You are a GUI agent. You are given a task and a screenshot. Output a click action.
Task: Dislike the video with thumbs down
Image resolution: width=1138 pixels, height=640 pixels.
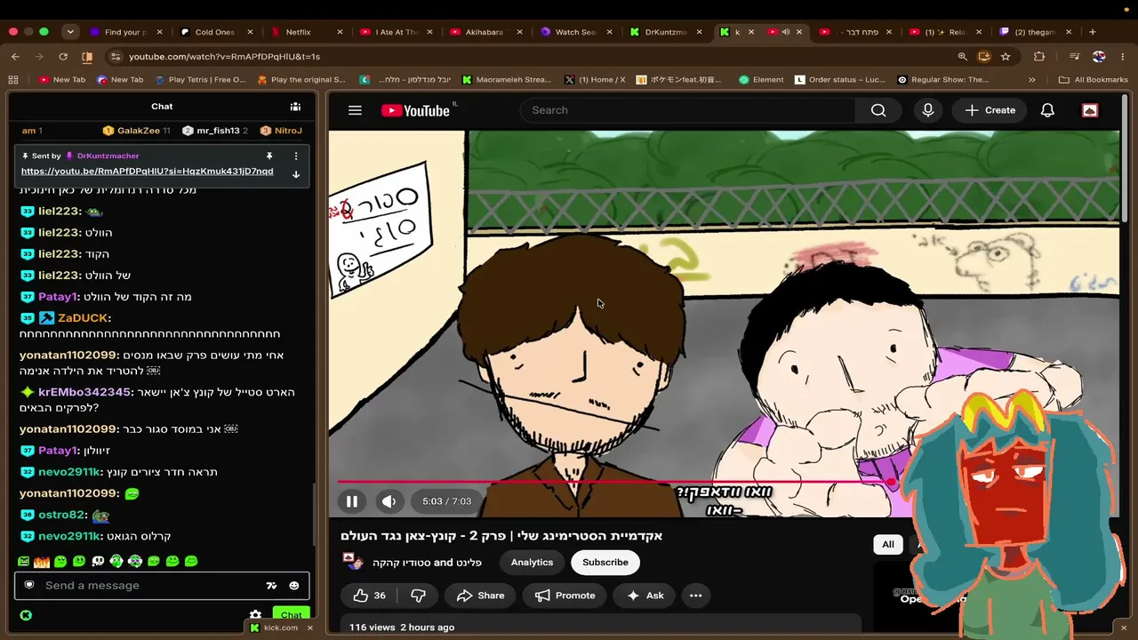pos(417,596)
